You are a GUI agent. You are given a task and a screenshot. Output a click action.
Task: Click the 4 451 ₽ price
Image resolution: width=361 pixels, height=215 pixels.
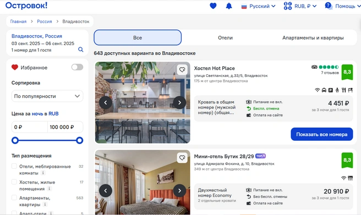(x=338, y=103)
